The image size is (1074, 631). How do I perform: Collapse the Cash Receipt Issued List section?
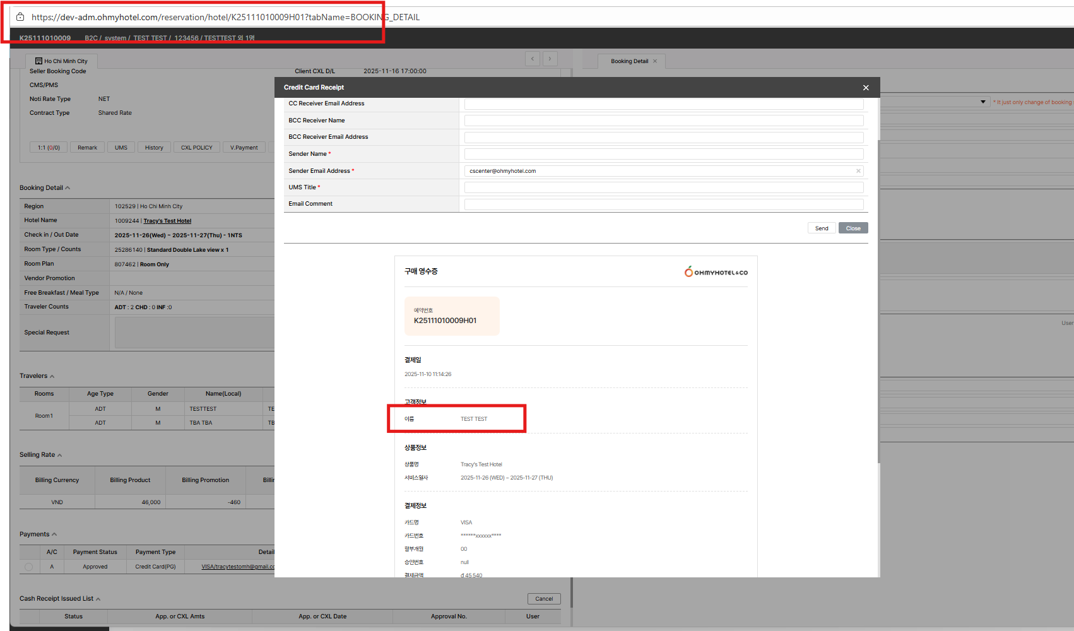tap(98, 599)
